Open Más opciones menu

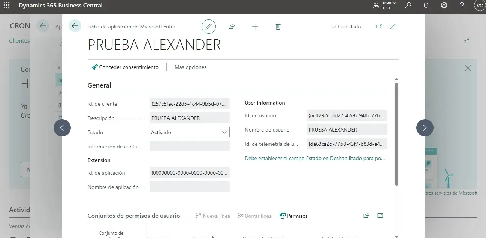[x=190, y=67]
